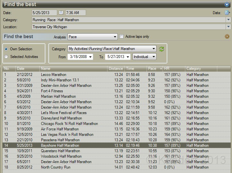Open the To date 5/27/2013 picker

[x=128, y=57]
